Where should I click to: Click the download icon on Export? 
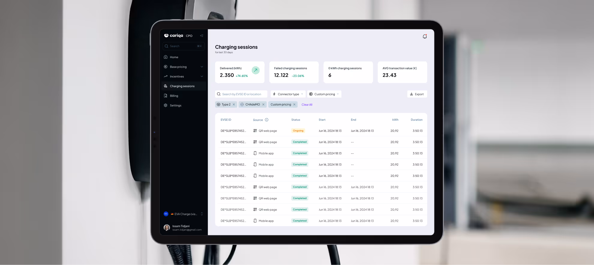tap(412, 94)
